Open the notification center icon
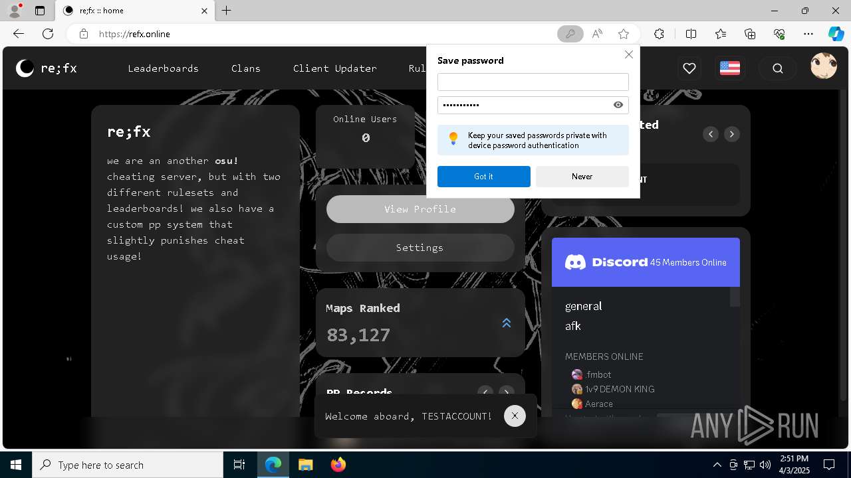 coord(829,465)
